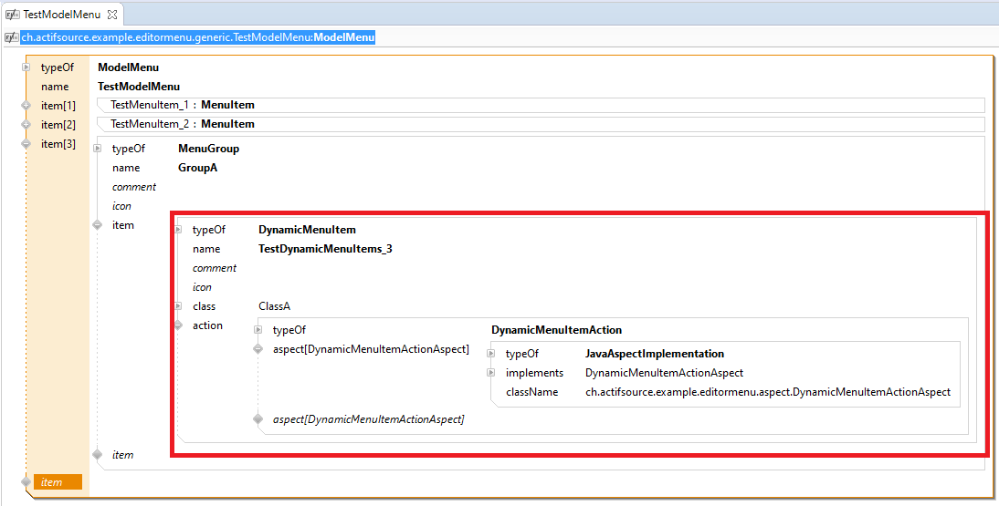
Task: Close the TestModelMenu editor tab
Action: pyautogui.click(x=111, y=15)
